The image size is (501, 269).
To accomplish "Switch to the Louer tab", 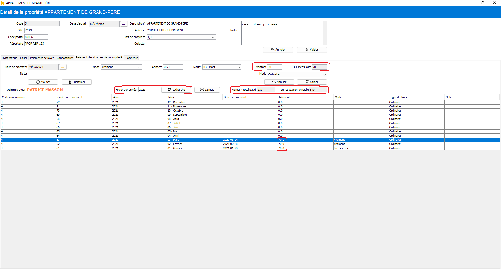I will [x=23, y=58].
